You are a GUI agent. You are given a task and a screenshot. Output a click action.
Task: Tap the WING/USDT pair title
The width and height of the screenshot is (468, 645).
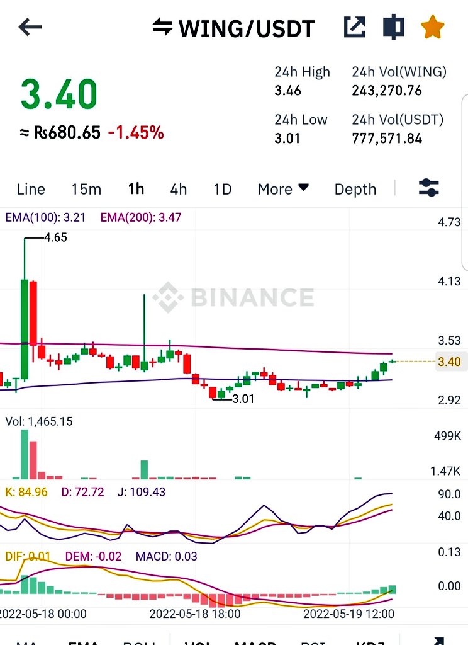pyautogui.click(x=247, y=28)
